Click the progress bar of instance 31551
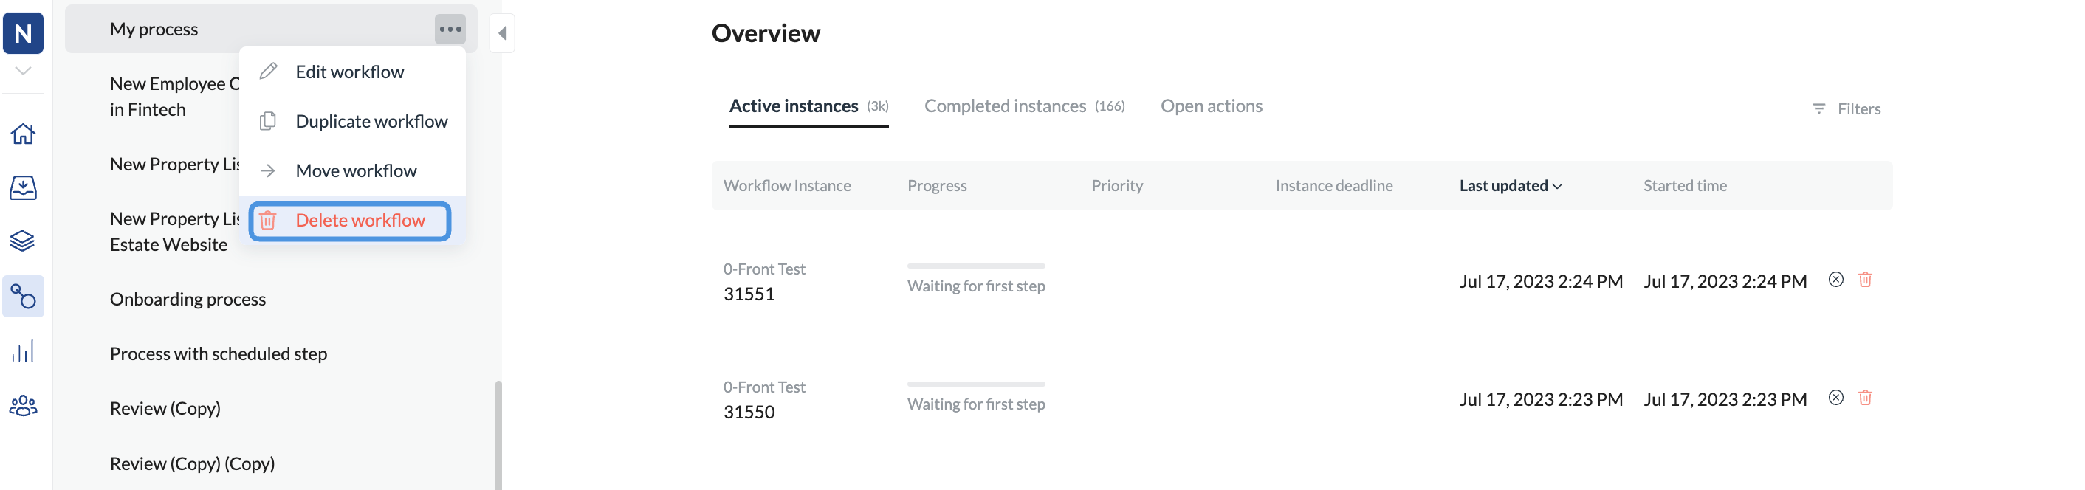Screen dimensions: 2085x490 tap(976, 265)
